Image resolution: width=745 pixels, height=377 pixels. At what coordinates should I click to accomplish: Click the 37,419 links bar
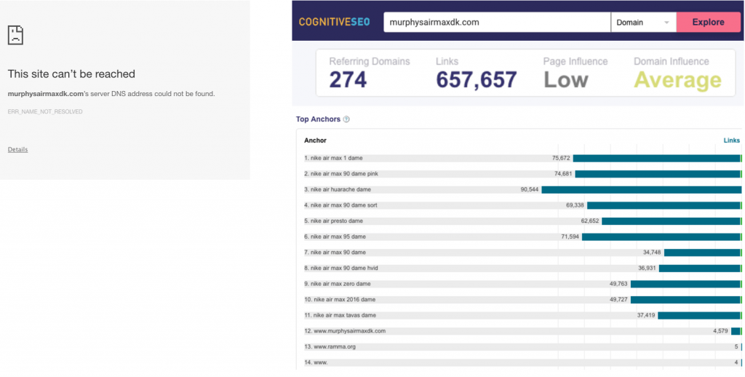(700, 315)
